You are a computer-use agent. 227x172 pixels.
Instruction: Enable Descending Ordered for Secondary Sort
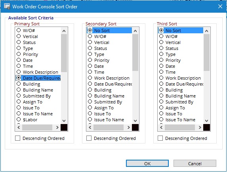point(89,138)
